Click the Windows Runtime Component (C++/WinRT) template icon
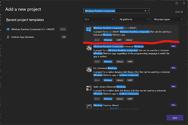This screenshot has width=188, height=125. [x=89, y=29]
